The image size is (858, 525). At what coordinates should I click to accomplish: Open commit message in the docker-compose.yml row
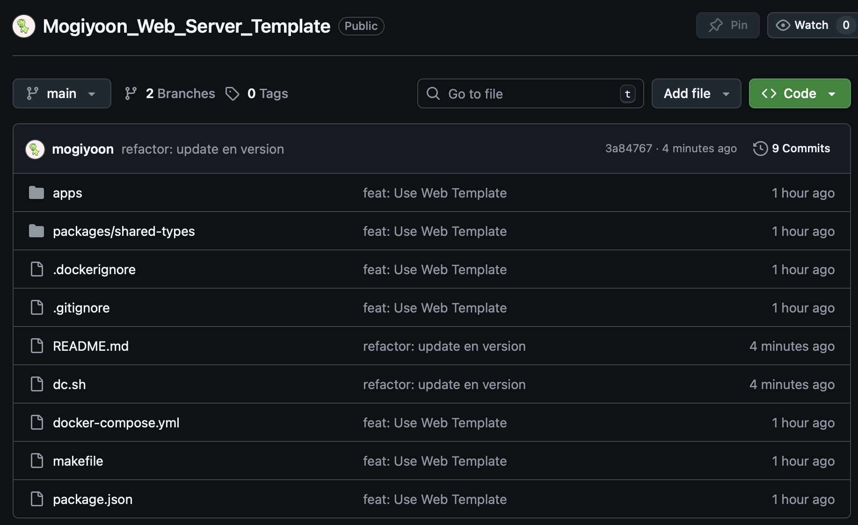pos(435,423)
